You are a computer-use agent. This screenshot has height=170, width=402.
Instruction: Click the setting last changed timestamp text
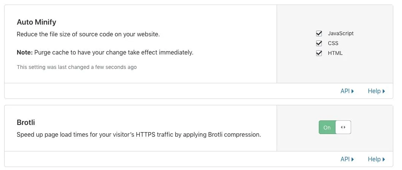click(77, 67)
